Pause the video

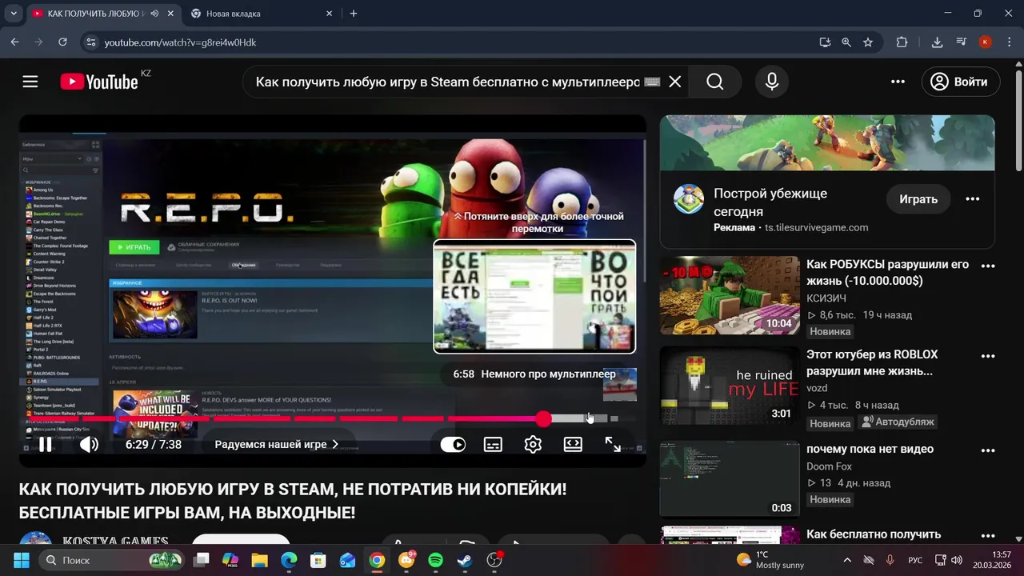click(46, 444)
